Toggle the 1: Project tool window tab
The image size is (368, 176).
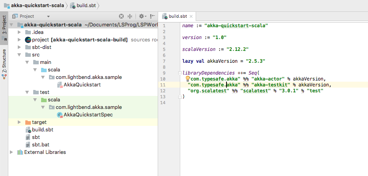(4, 28)
